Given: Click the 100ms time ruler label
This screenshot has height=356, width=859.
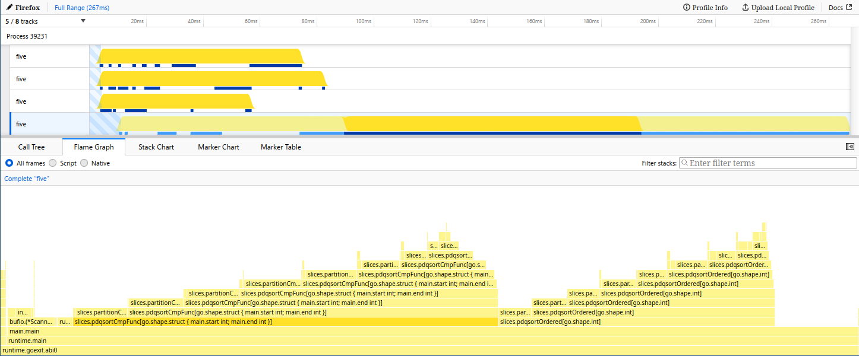Looking at the screenshot, I should tap(364, 21).
